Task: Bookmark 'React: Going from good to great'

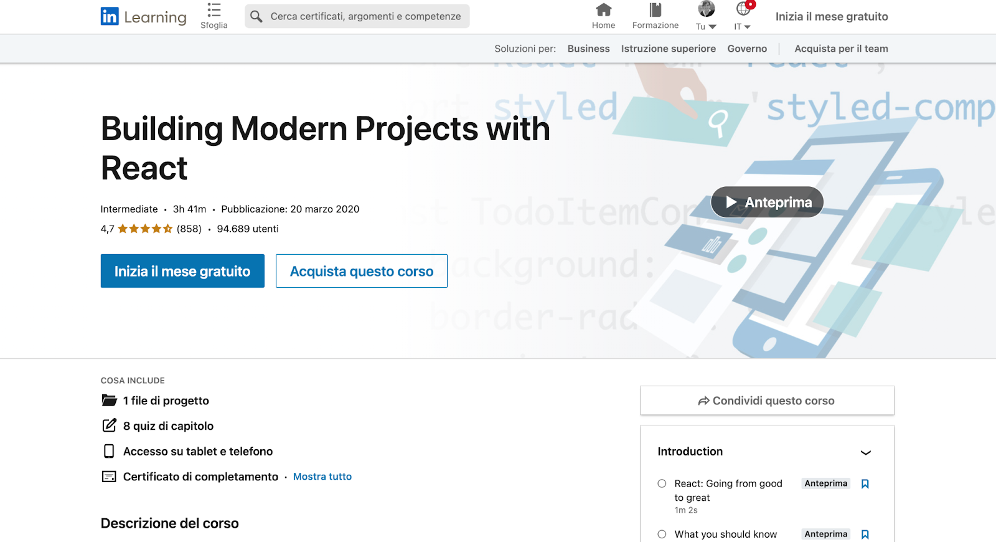Action: (865, 484)
